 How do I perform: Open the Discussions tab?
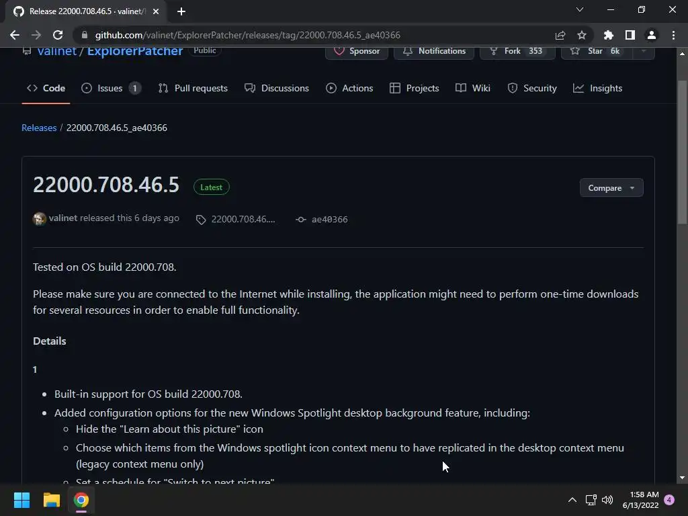pyautogui.click(x=276, y=88)
